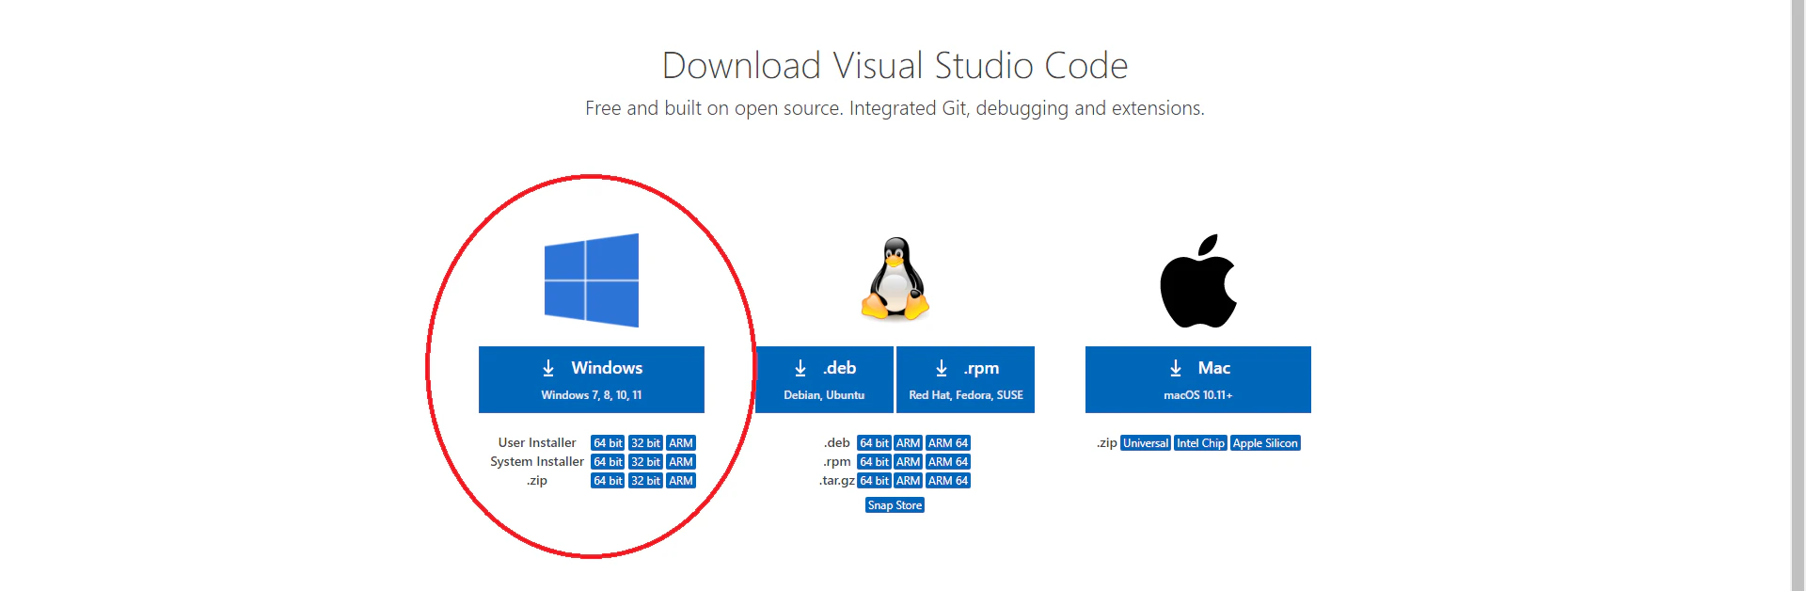Viewport: 1806px width, 591px height.
Task: Select the Mac .zip Universal build
Action: point(1146,443)
